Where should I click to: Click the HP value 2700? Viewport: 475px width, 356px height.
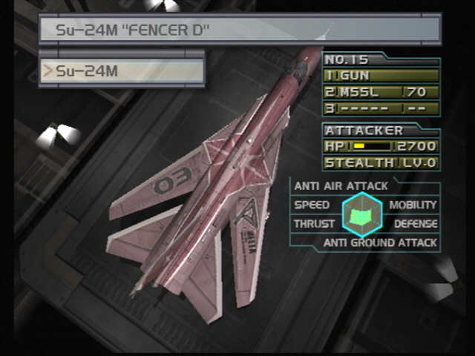[416, 147]
